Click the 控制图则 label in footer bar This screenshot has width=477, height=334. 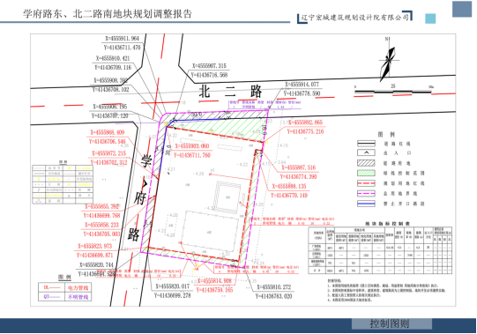(390, 323)
